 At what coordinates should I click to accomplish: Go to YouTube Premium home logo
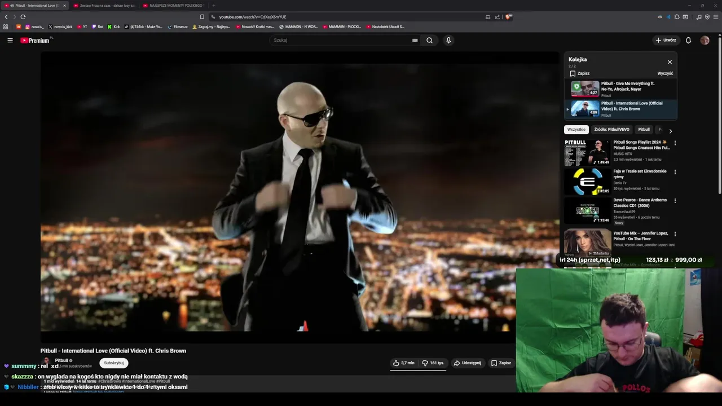point(35,40)
